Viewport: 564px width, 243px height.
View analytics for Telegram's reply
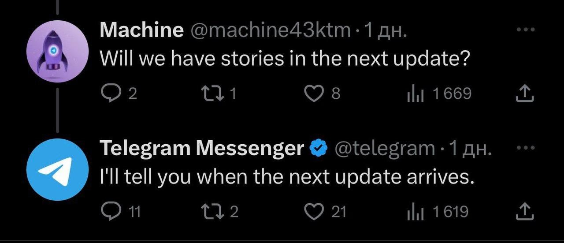(415, 213)
